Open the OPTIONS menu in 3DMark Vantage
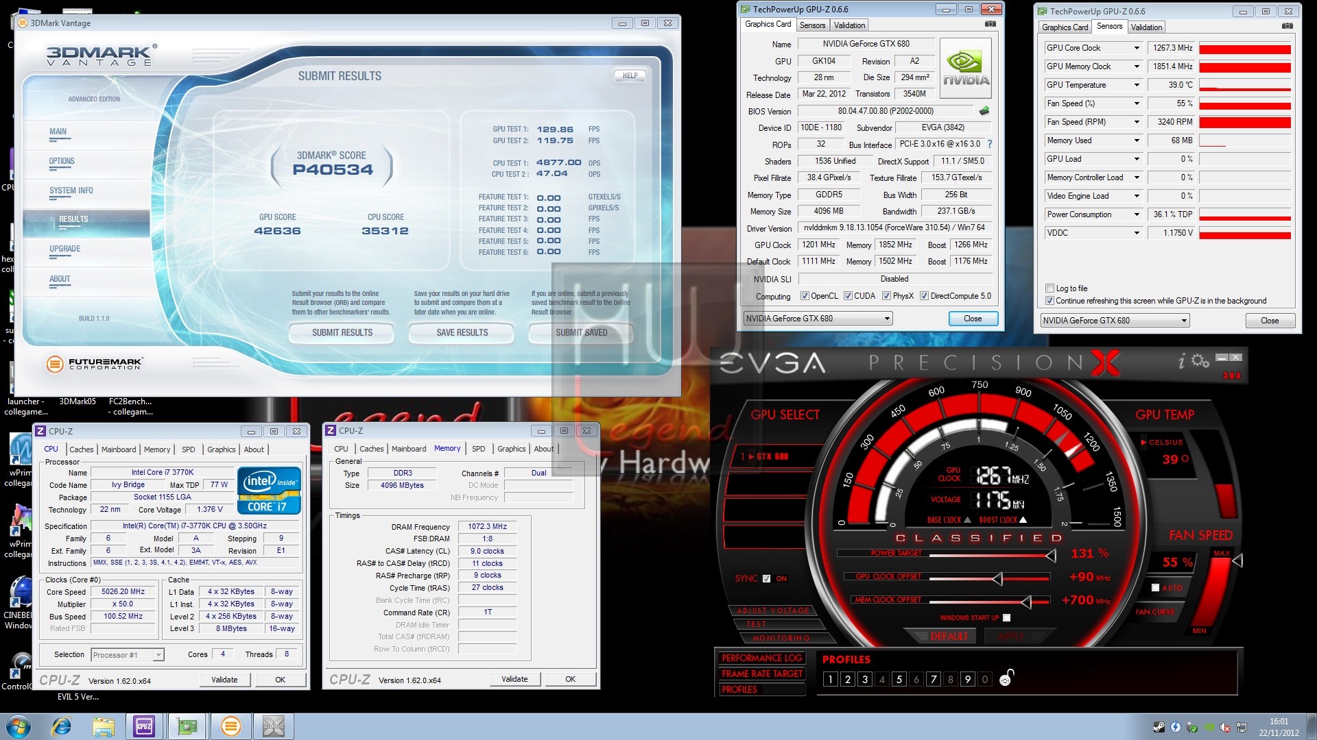The image size is (1317, 740). (x=62, y=162)
